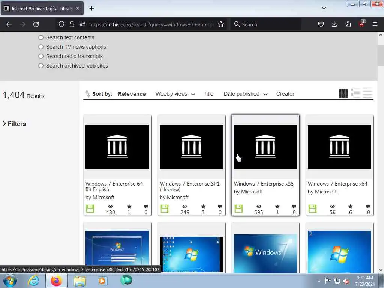The width and height of the screenshot is (384, 288).
Task: Click software icon on Windows 7 Enterprise x86 card
Action: tap(239, 208)
